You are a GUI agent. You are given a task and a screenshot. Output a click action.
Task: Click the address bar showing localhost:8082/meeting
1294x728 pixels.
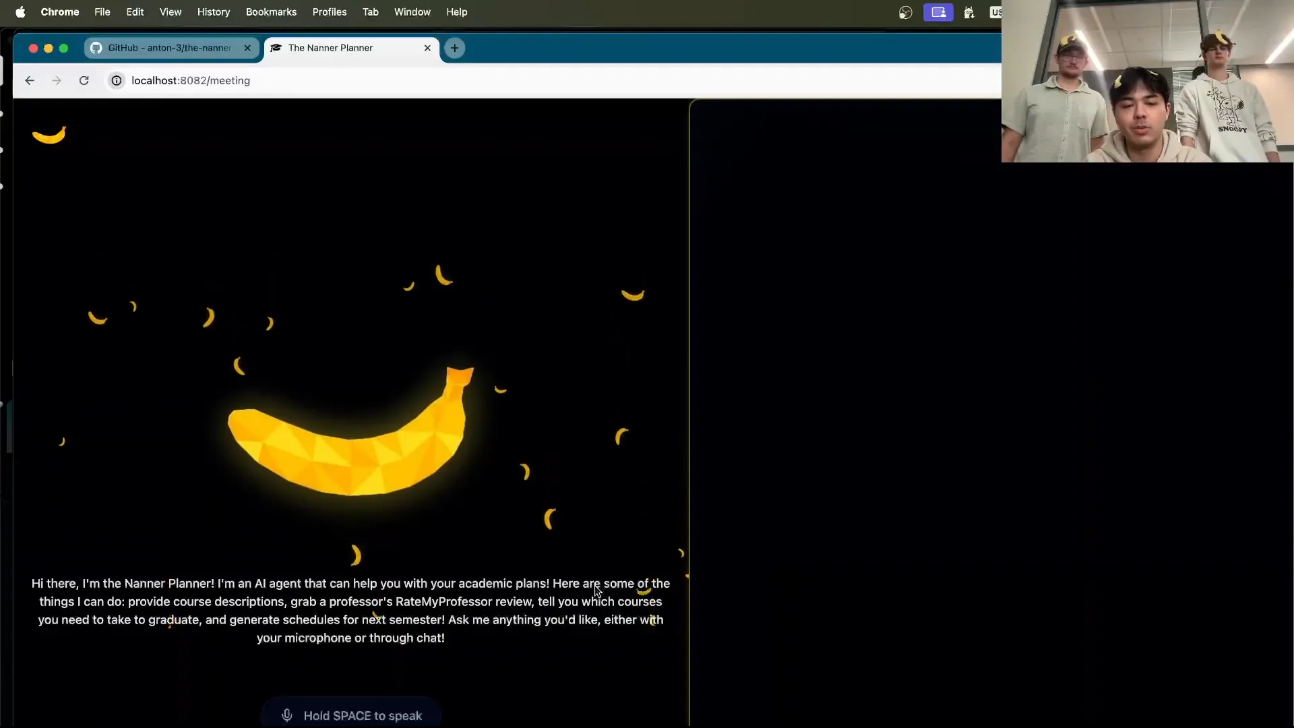click(x=191, y=80)
